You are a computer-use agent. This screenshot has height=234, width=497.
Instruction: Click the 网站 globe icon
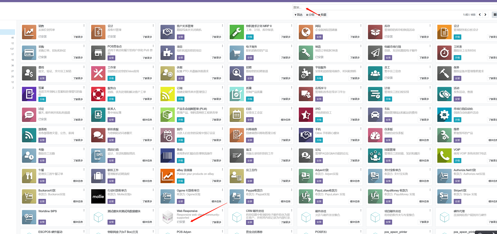pos(306,32)
